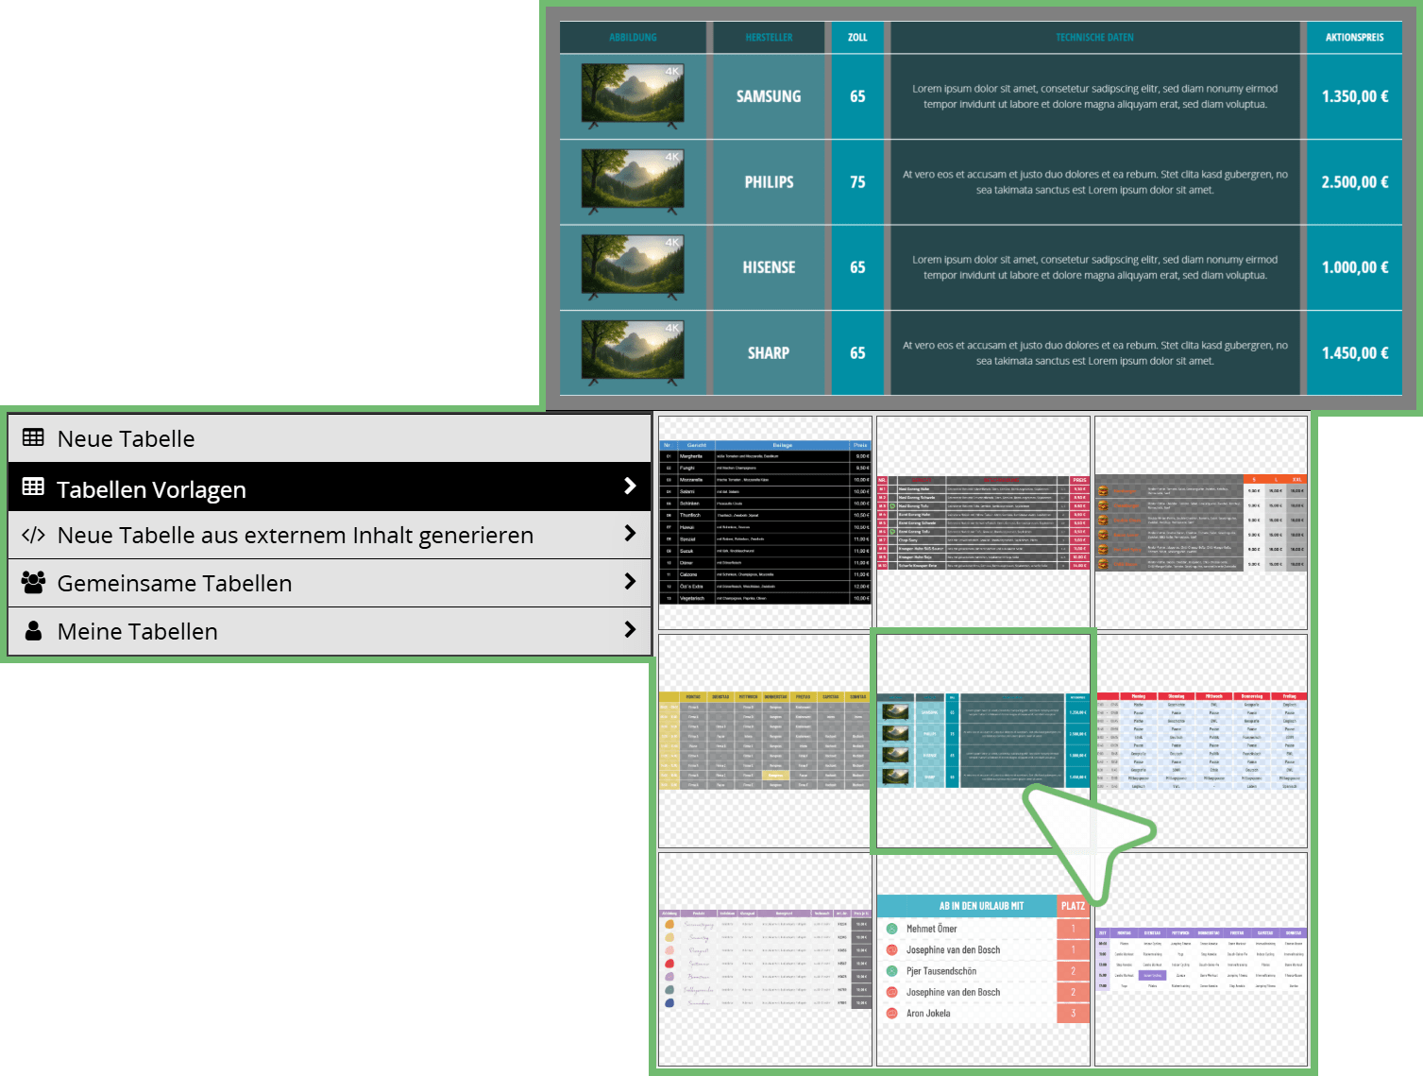
Task: Click the AKTIONSPREIS column header
Action: [x=1354, y=38]
